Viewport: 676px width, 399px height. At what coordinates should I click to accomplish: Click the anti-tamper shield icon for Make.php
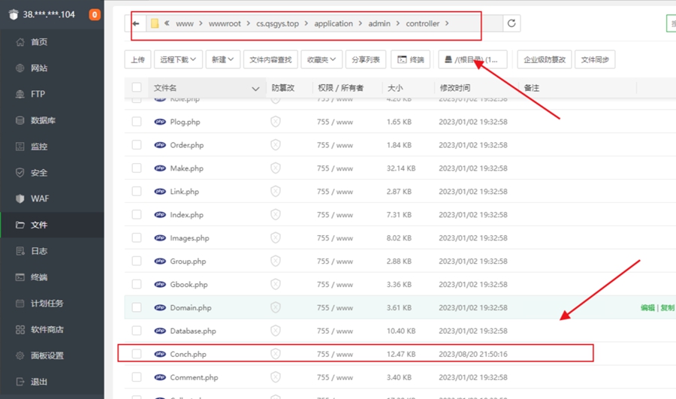[x=276, y=168]
